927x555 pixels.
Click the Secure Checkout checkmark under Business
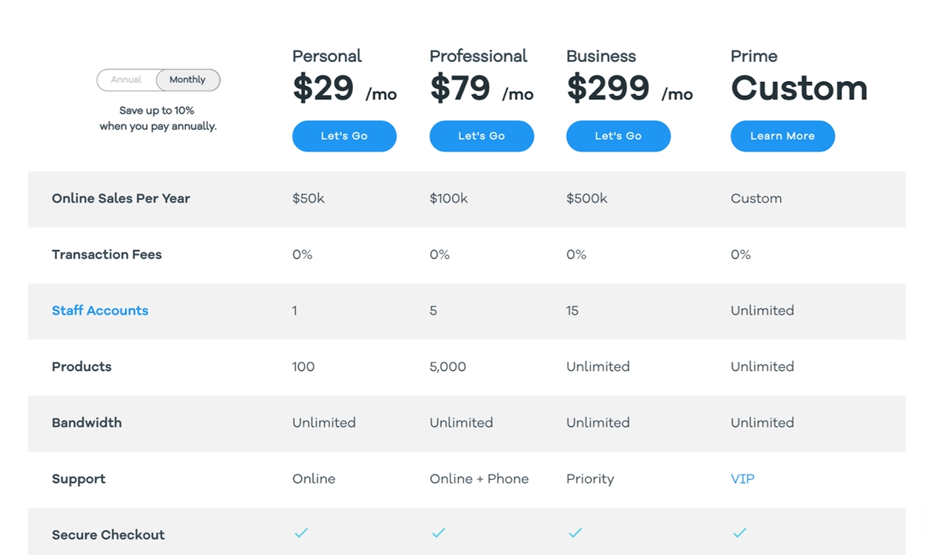coord(576,533)
